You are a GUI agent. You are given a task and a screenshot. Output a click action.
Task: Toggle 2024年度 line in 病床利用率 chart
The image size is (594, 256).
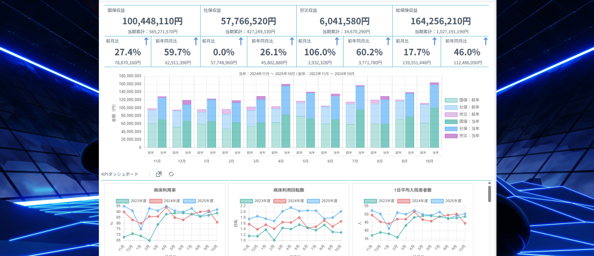[165, 201]
